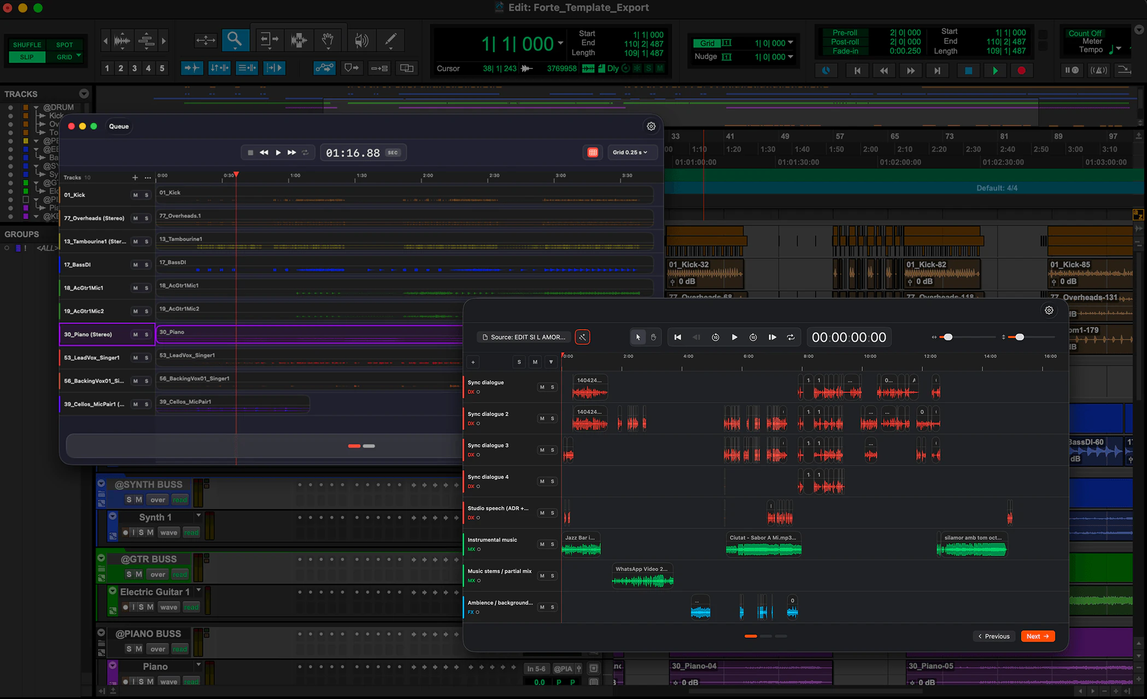Click Return to Zero in Pro Tools transport

pyautogui.click(x=857, y=71)
